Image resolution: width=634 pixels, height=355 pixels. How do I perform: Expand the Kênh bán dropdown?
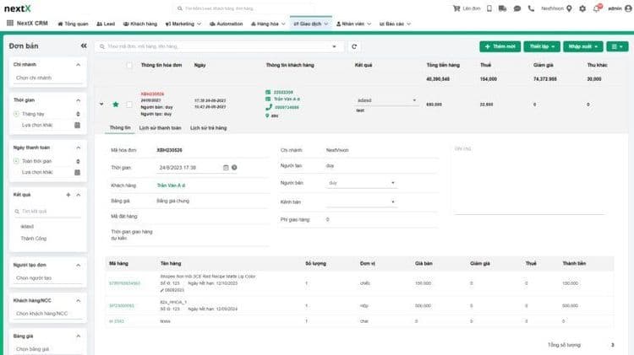click(x=361, y=202)
